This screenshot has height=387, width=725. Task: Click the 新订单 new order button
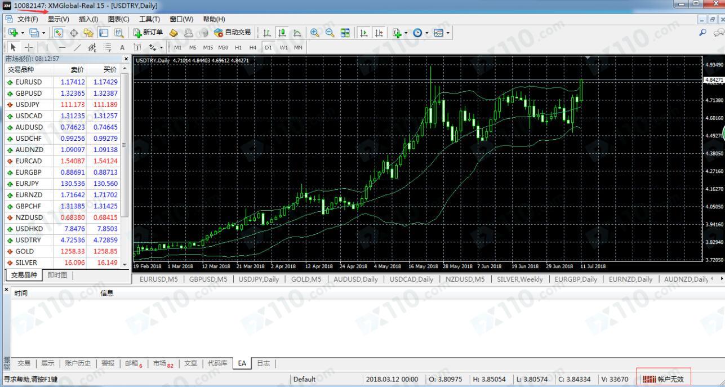[x=148, y=33]
